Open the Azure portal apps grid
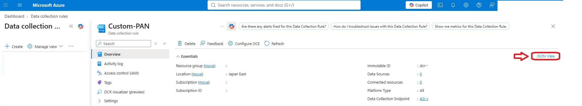 pyautogui.click(x=6, y=5)
